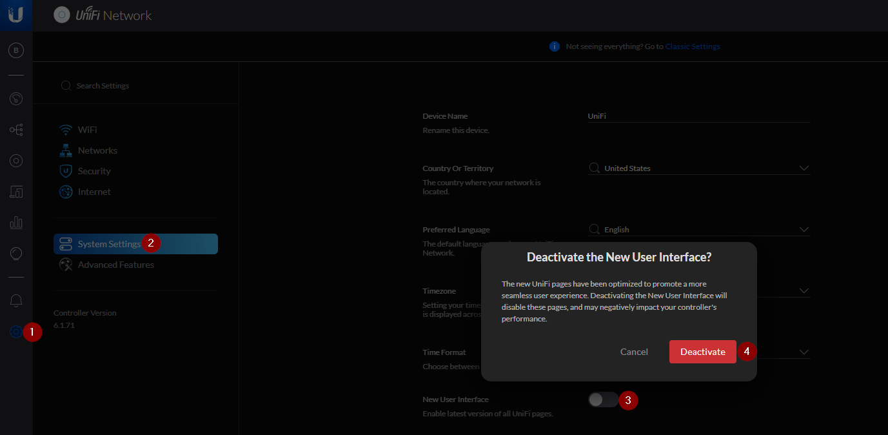Open the Settings gear icon in sidebar
The image size is (888, 435).
[16, 332]
